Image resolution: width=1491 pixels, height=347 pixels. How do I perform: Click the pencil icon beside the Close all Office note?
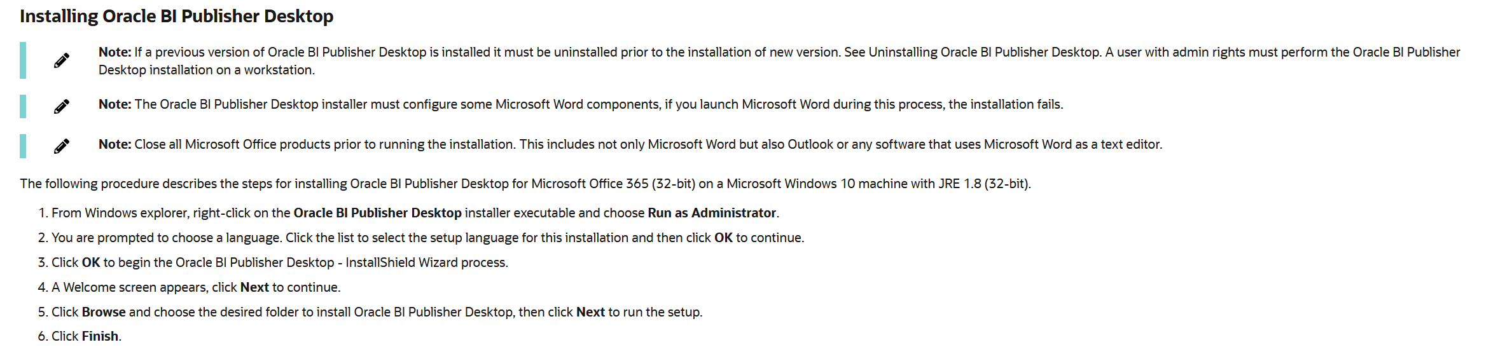click(x=62, y=146)
